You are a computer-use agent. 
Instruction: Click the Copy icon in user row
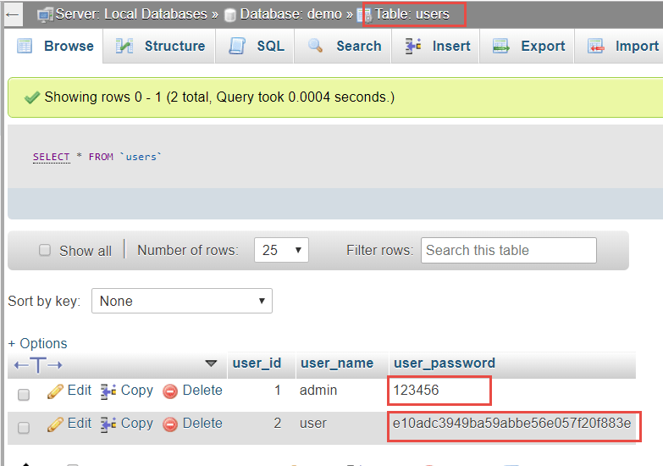tap(108, 424)
